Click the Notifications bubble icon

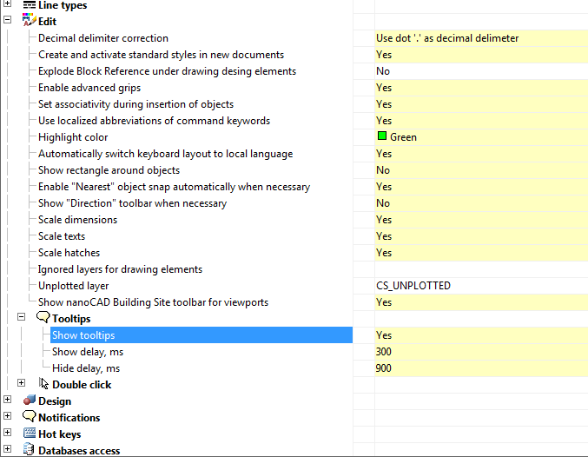[x=29, y=417]
